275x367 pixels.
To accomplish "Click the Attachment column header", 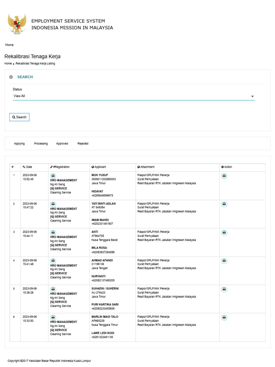I will click(x=146, y=167).
